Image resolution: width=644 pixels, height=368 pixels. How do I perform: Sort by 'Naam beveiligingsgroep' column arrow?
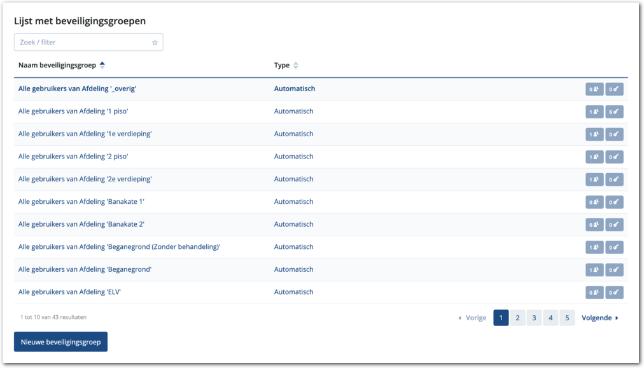click(x=102, y=65)
